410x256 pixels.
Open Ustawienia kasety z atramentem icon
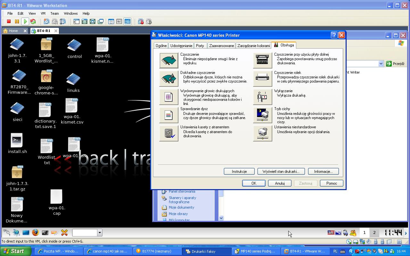pos(169,133)
